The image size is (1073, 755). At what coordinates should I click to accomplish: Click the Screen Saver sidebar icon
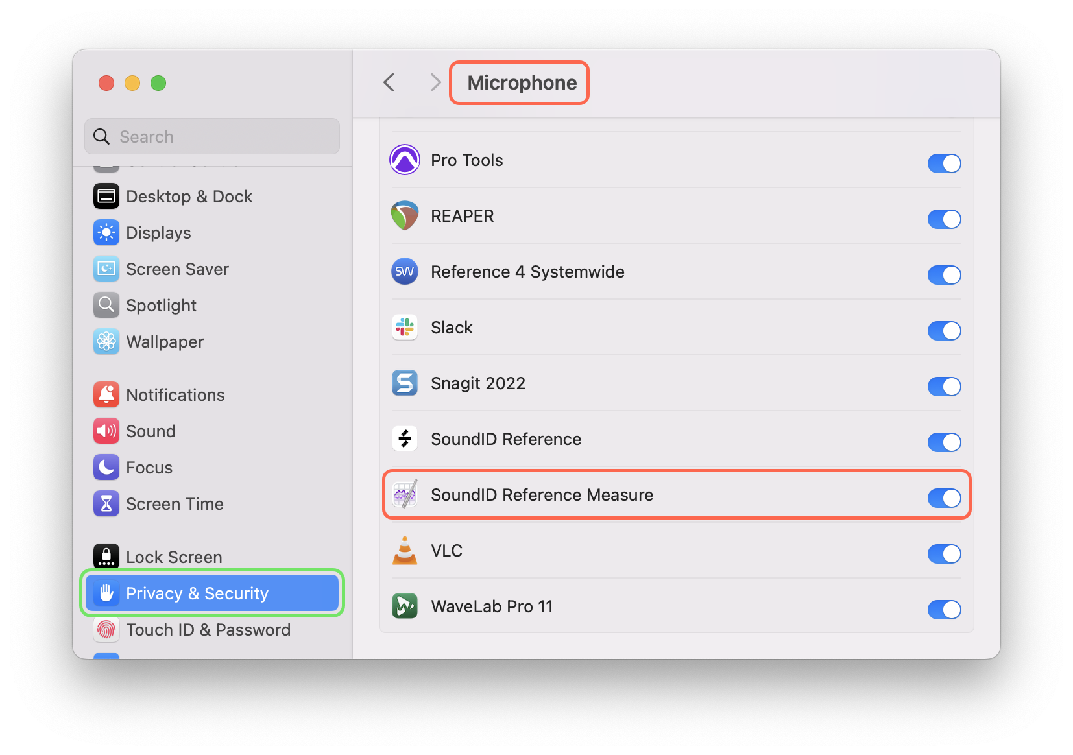coord(106,269)
